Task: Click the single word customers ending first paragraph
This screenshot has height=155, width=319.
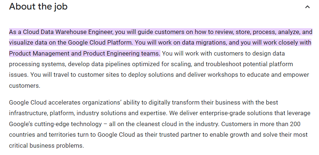Action: point(24,86)
